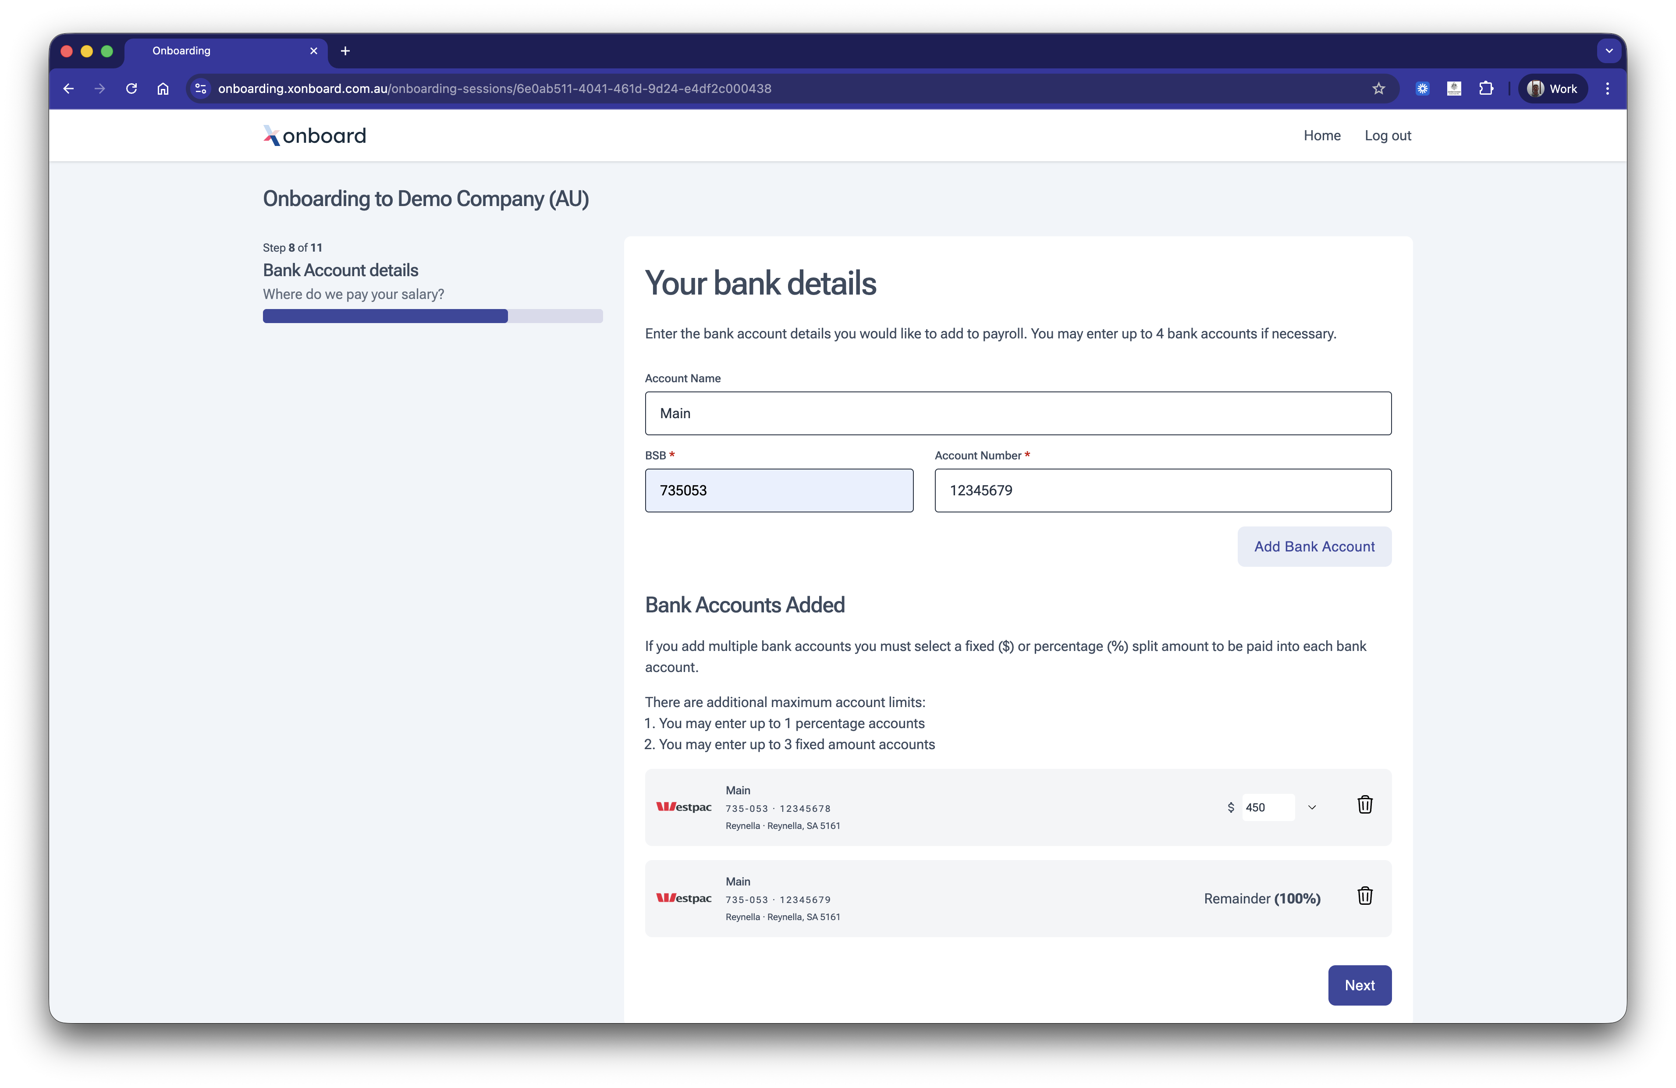
Task: Click into the BSB input field
Action: point(778,490)
